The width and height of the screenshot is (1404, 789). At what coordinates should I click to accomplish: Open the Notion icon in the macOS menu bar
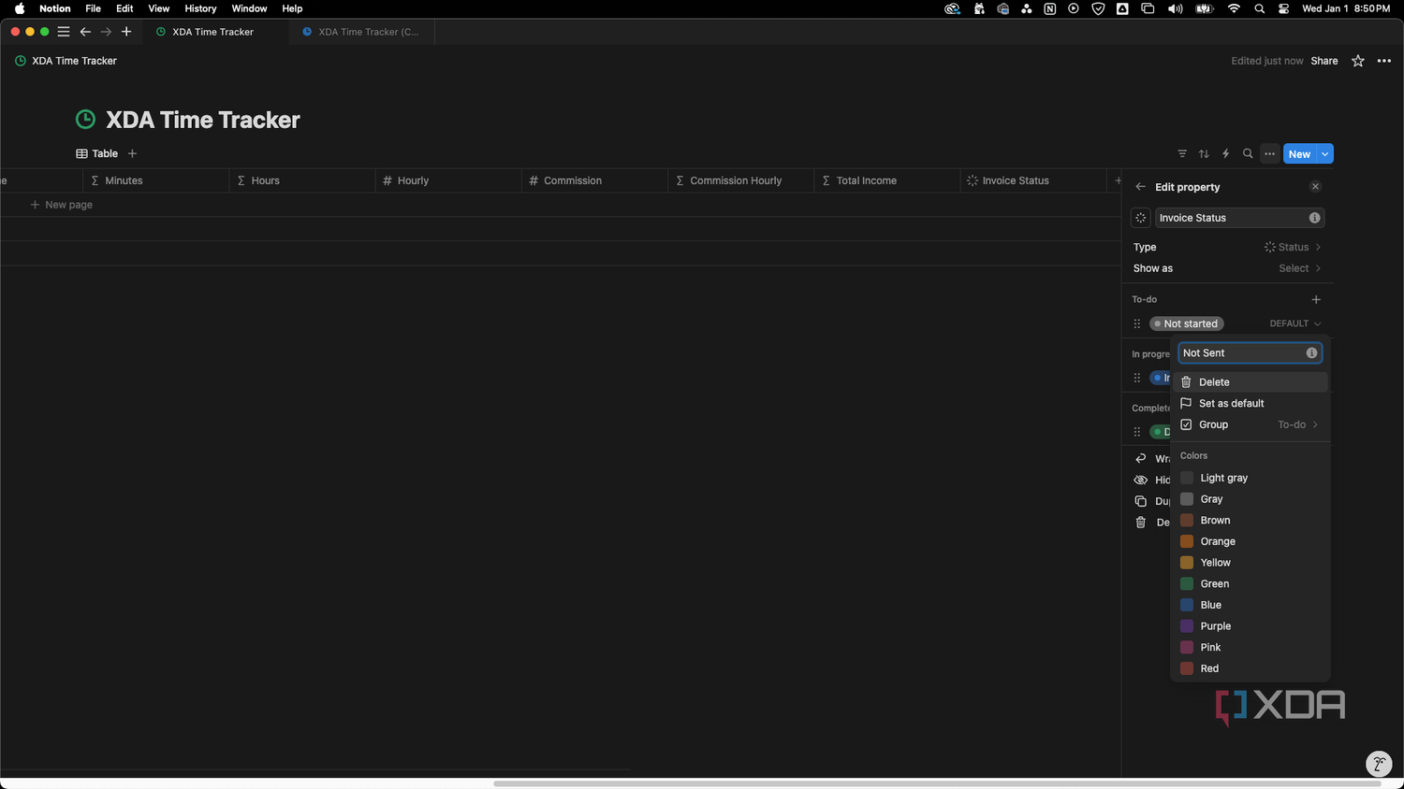(x=1050, y=8)
